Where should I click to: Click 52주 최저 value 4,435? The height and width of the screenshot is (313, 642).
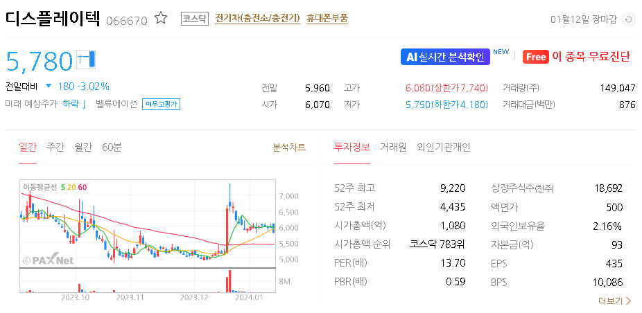[453, 207]
